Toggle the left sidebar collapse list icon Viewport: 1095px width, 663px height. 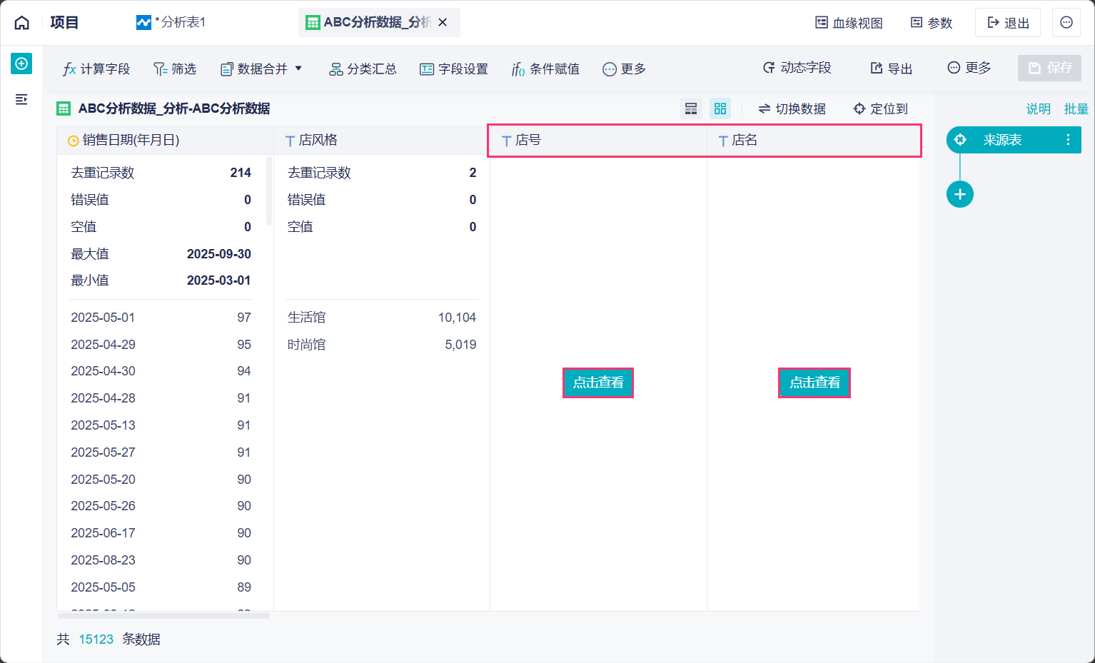click(x=21, y=99)
